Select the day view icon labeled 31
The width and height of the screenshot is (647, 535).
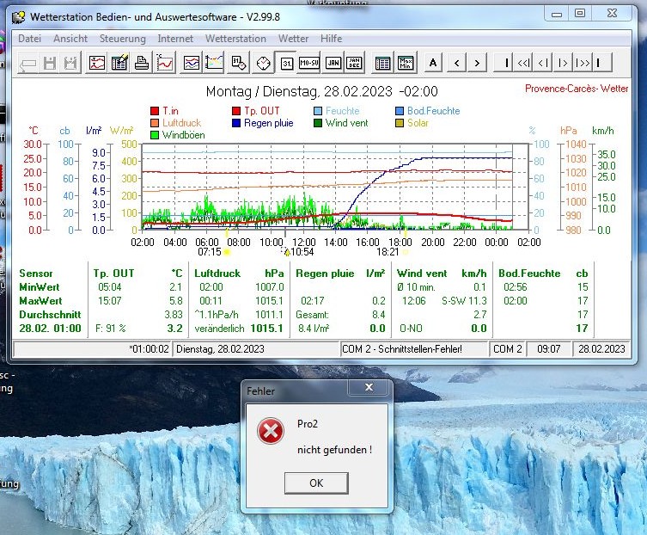[286, 63]
